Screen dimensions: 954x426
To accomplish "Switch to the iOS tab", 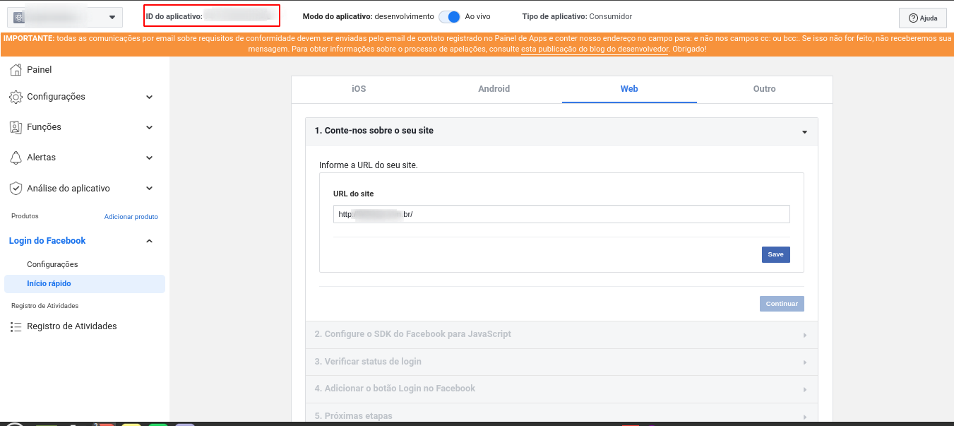I will 359,89.
